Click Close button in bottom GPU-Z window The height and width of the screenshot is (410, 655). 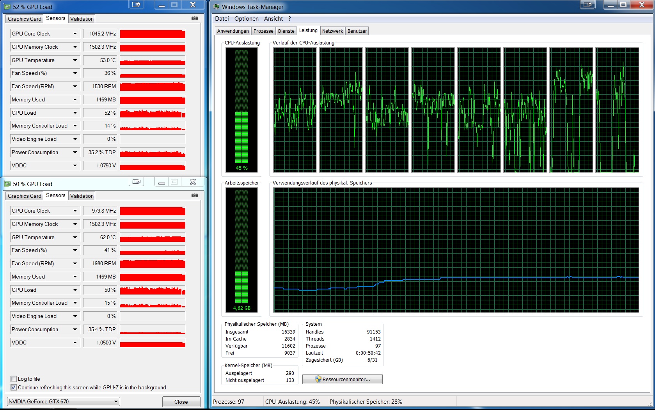(181, 402)
